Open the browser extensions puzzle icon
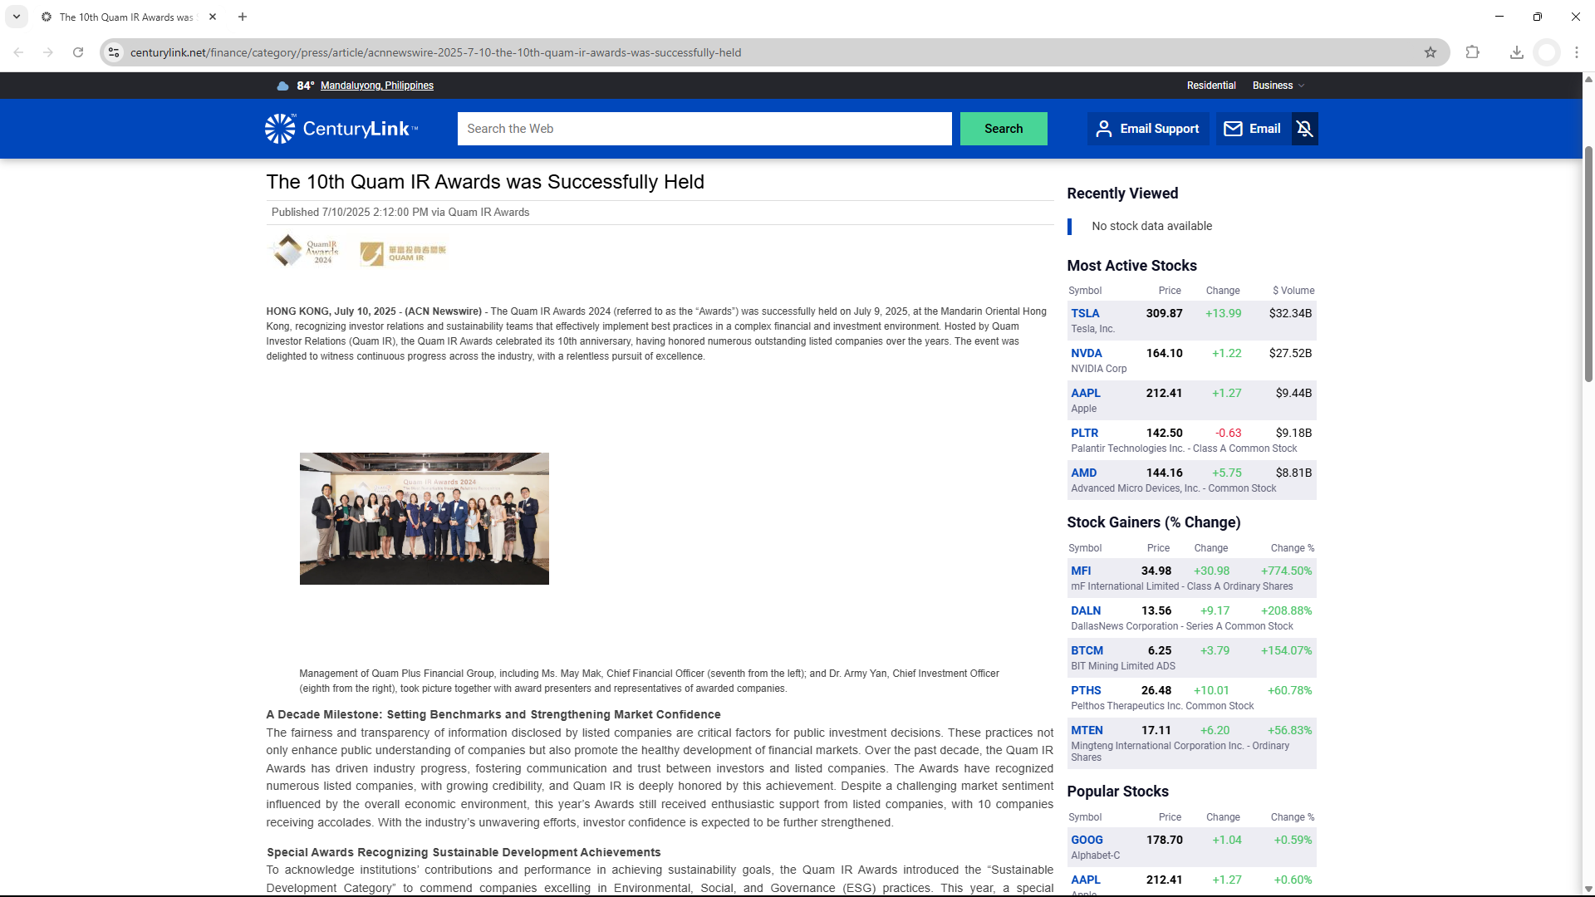Image resolution: width=1595 pixels, height=897 pixels. coord(1473,52)
